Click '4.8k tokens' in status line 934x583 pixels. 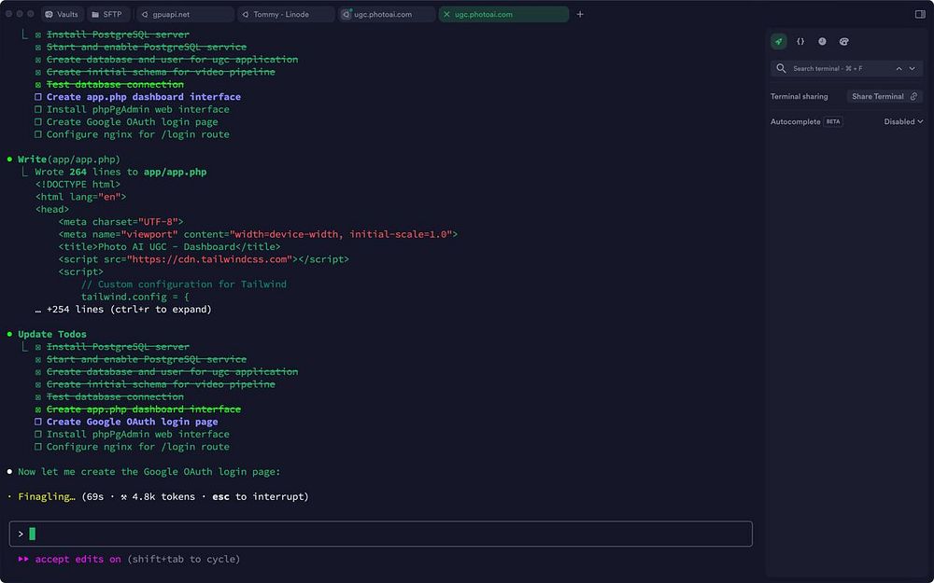click(x=163, y=497)
